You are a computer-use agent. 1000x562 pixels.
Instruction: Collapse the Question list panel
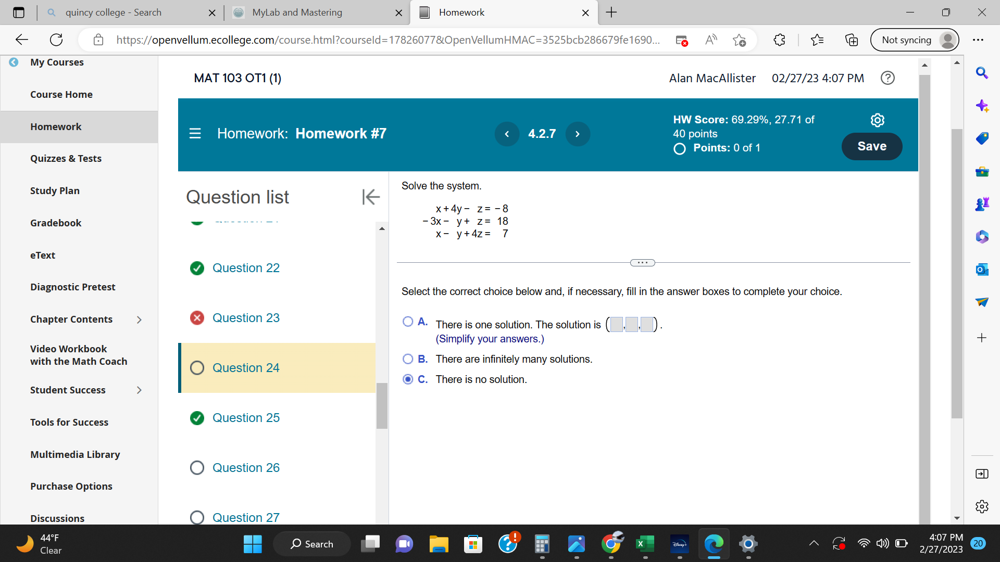371,197
